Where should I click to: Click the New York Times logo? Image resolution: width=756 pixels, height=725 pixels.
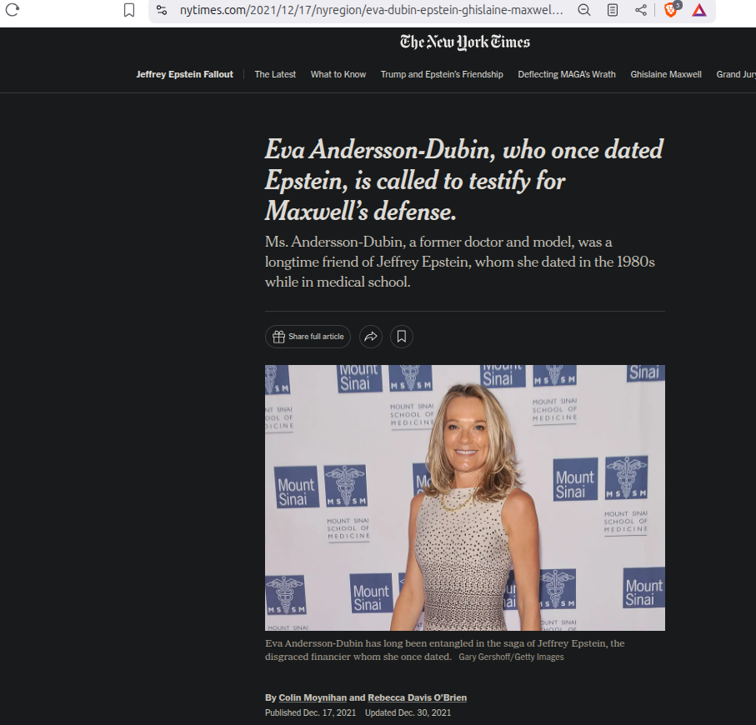tap(465, 42)
